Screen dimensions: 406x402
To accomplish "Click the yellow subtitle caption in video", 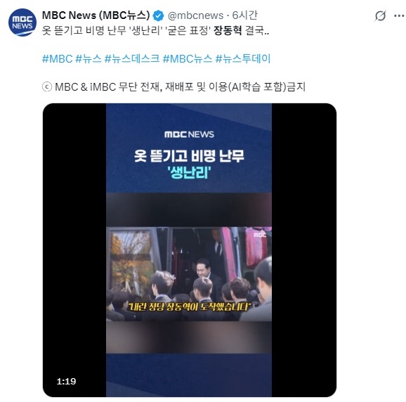I will (x=189, y=306).
